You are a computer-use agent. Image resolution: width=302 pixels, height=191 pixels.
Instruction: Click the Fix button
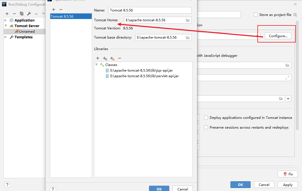[288, 174]
